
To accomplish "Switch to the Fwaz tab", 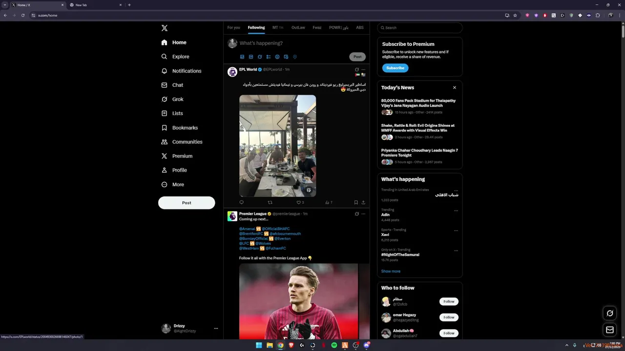I will (x=317, y=28).
